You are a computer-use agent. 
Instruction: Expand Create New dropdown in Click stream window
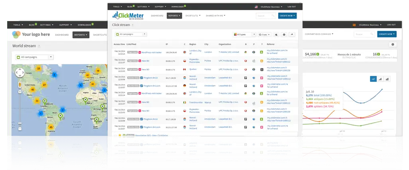click(x=287, y=15)
